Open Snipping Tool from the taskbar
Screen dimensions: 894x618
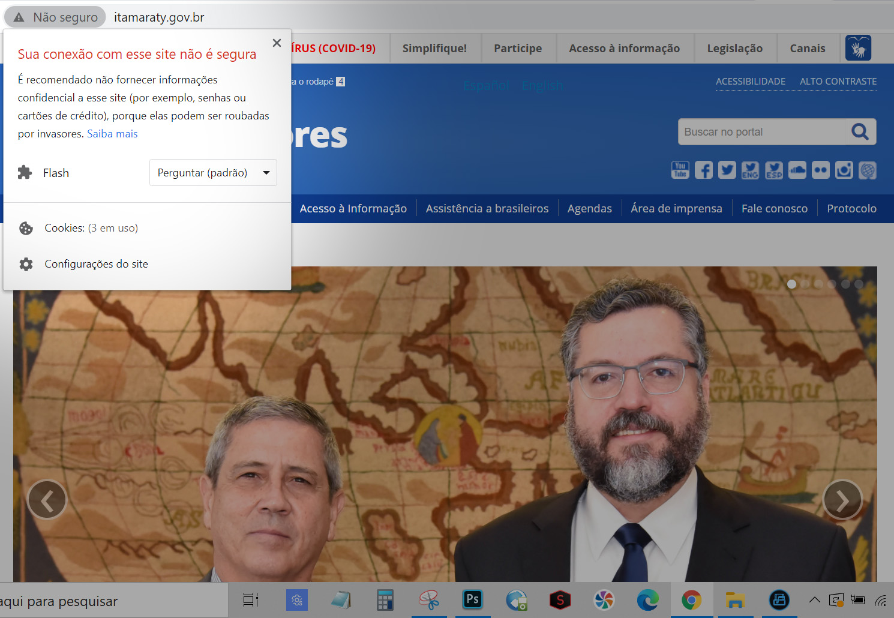click(x=429, y=600)
